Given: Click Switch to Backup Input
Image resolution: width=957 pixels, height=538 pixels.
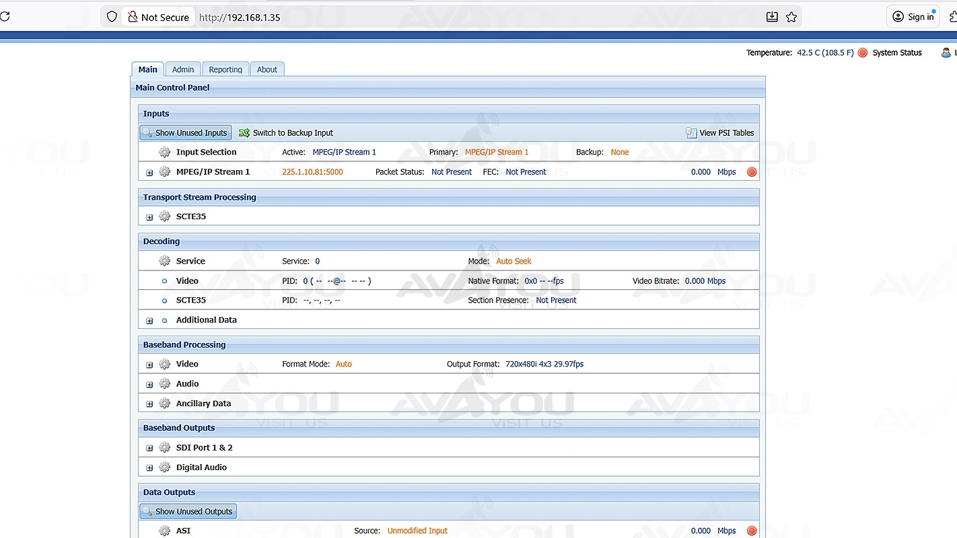Looking at the screenshot, I should [x=286, y=133].
